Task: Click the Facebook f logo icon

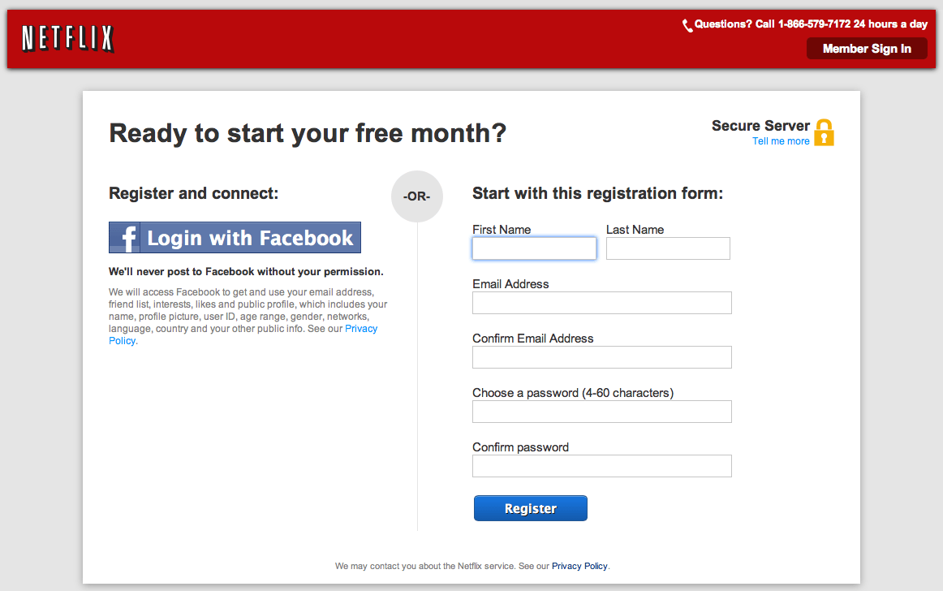Action: click(125, 238)
